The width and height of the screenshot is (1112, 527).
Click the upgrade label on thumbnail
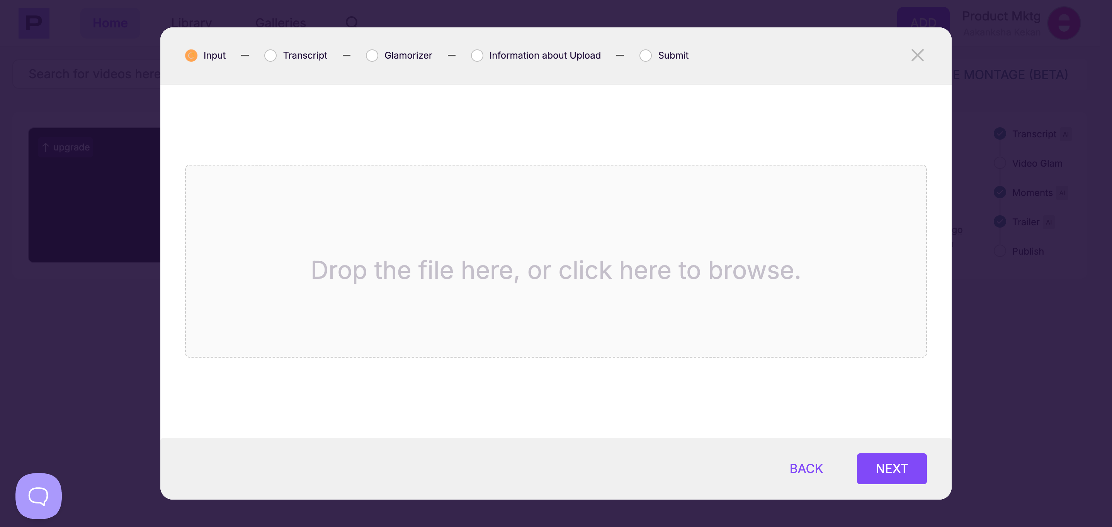(x=66, y=147)
